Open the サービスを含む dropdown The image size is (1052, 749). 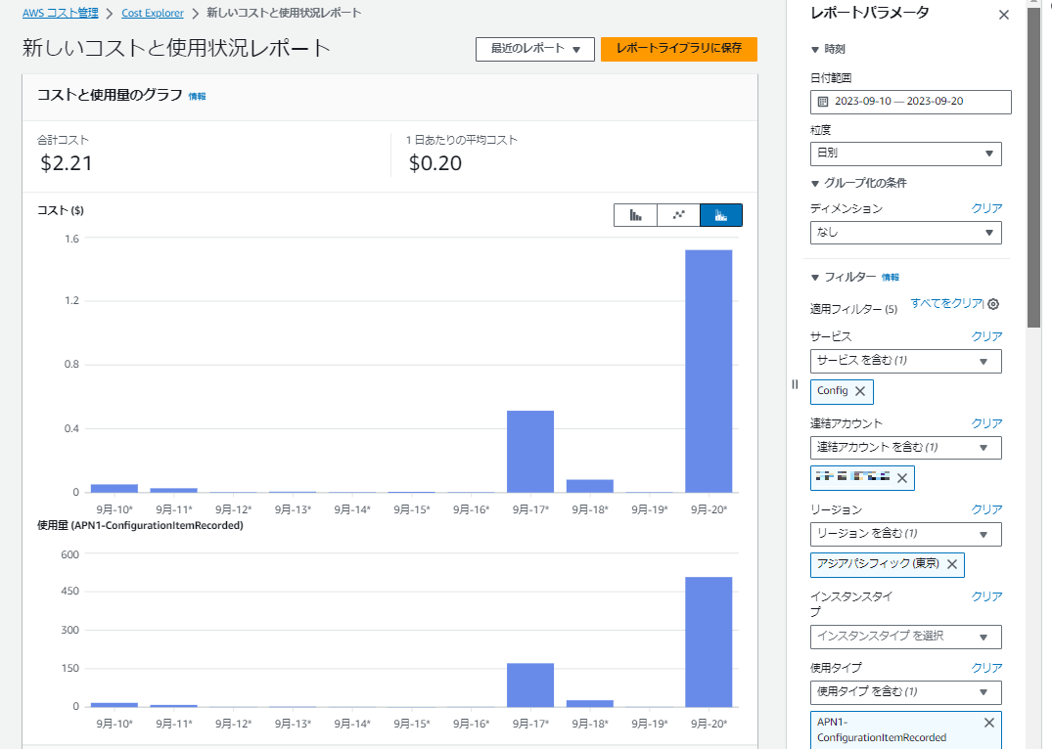point(906,361)
